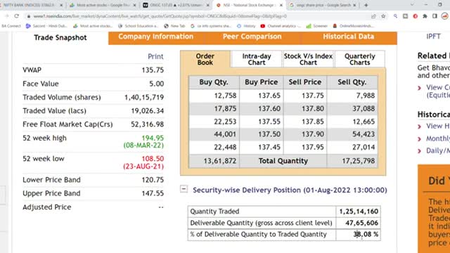Open the profile avatar in browser toolbar
Viewport: 450px width, 253px height.
(444, 16)
